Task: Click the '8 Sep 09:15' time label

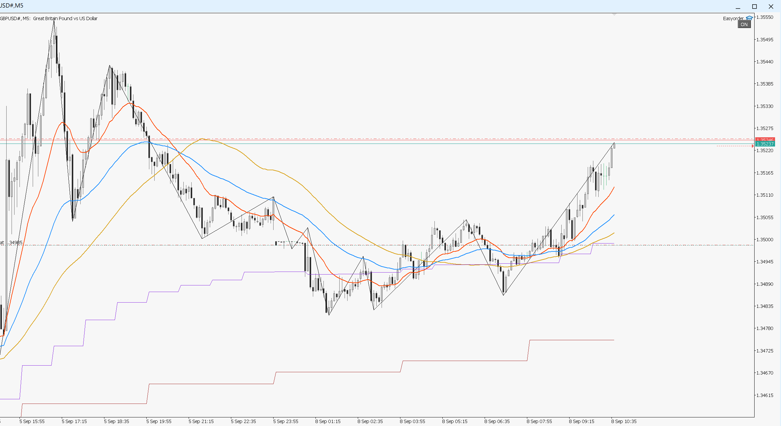Action: click(582, 421)
